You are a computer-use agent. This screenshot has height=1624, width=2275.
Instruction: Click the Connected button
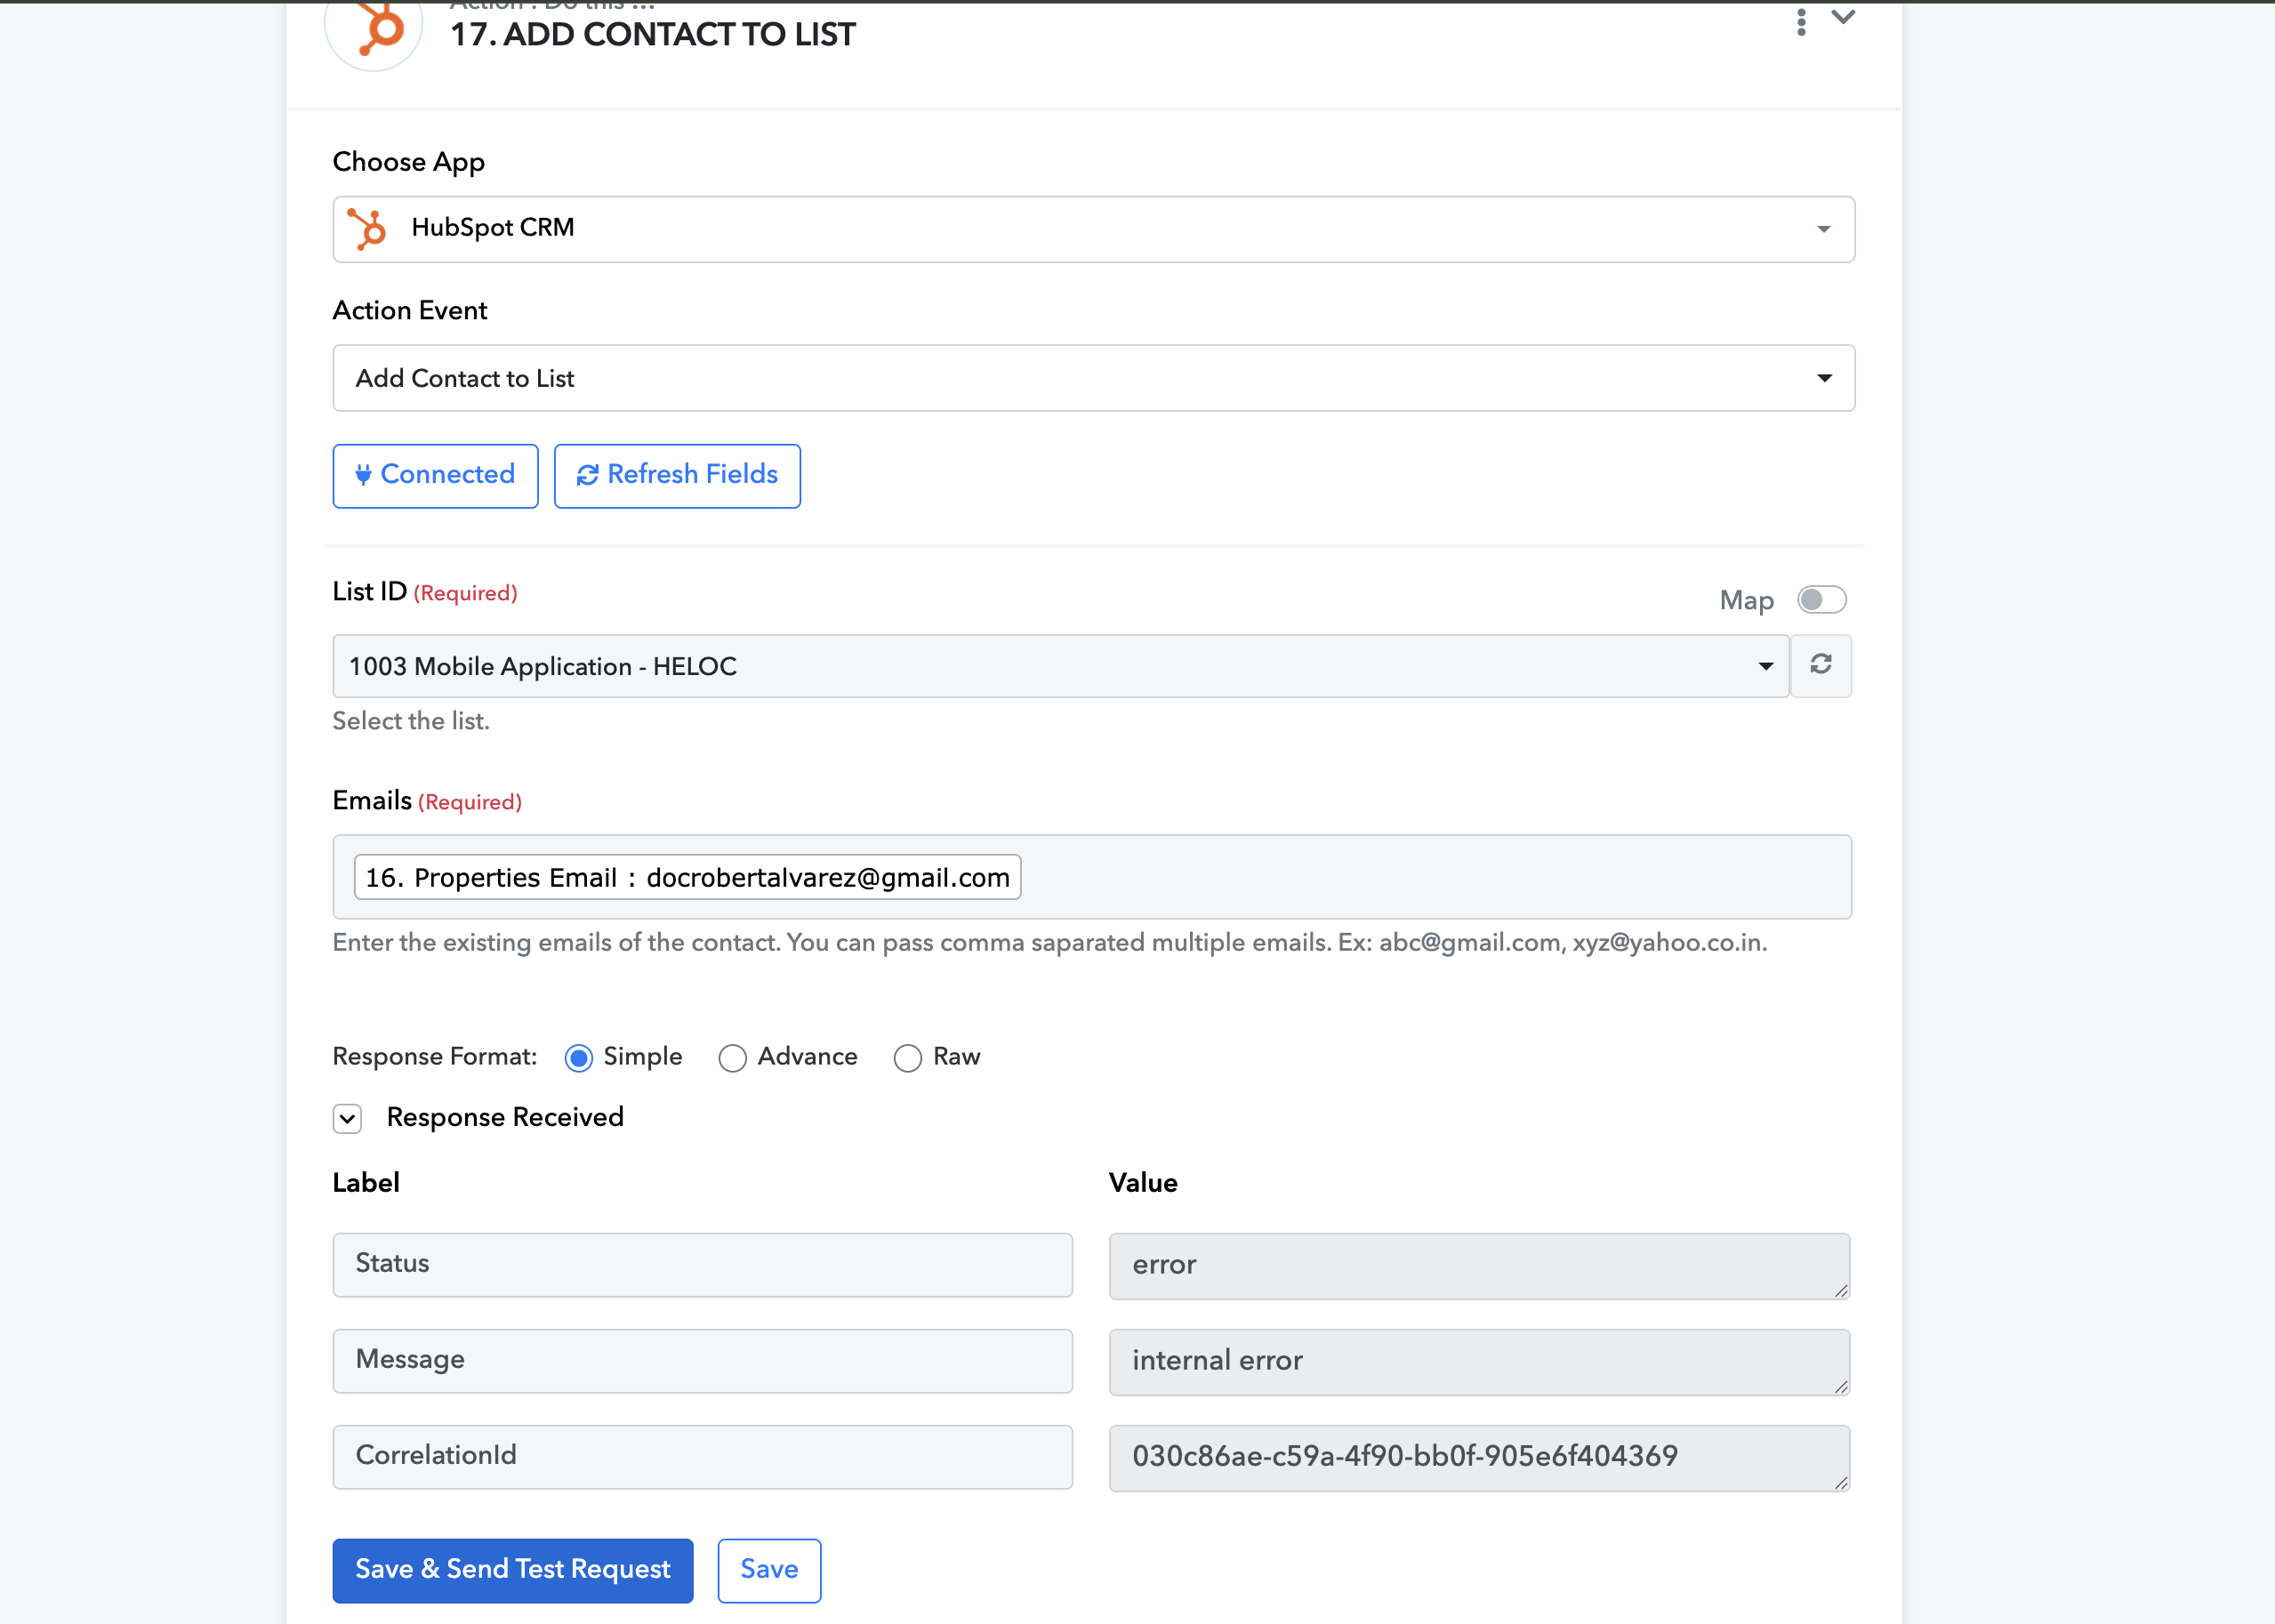coord(435,475)
